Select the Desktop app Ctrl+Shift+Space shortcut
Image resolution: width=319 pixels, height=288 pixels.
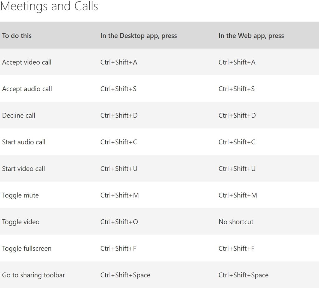coord(125,275)
